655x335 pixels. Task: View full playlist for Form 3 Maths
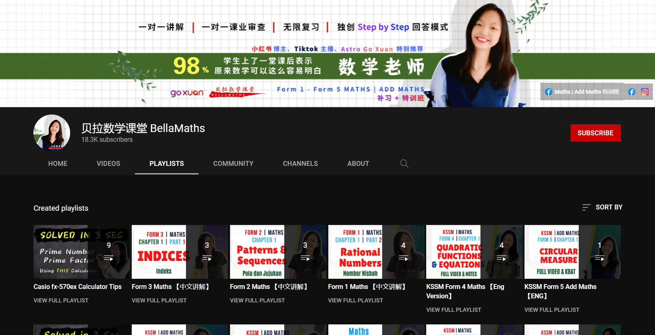point(159,300)
